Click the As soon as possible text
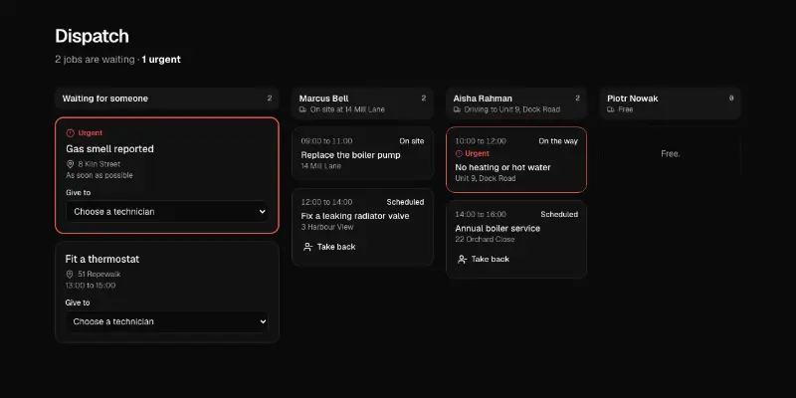Viewport: 796px width, 398px height. pos(99,175)
